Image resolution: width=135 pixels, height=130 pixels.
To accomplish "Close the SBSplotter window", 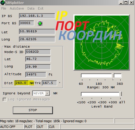I will coord(131,3).
